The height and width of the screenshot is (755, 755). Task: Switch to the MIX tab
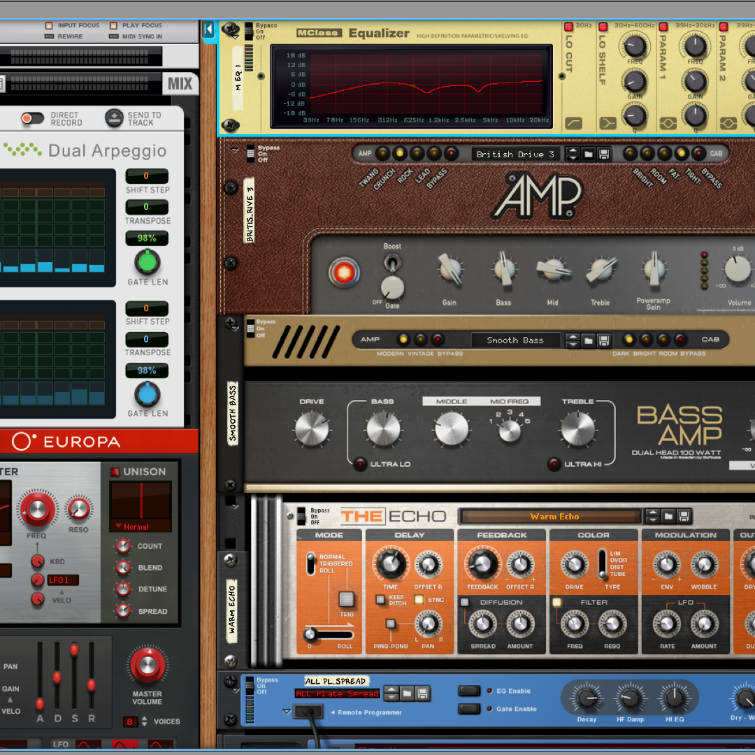[x=180, y=84]
